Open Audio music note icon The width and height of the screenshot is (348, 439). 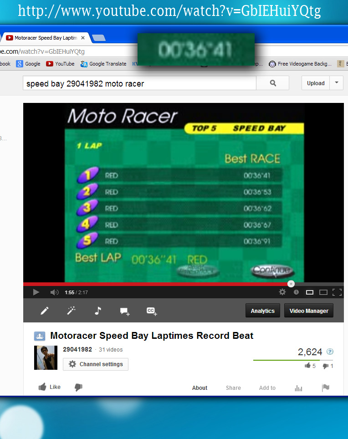tap(97, 311)
